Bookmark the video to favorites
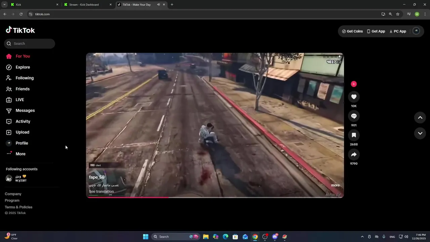The height and width of the screenshot is (242, 430). coord(354,135)
